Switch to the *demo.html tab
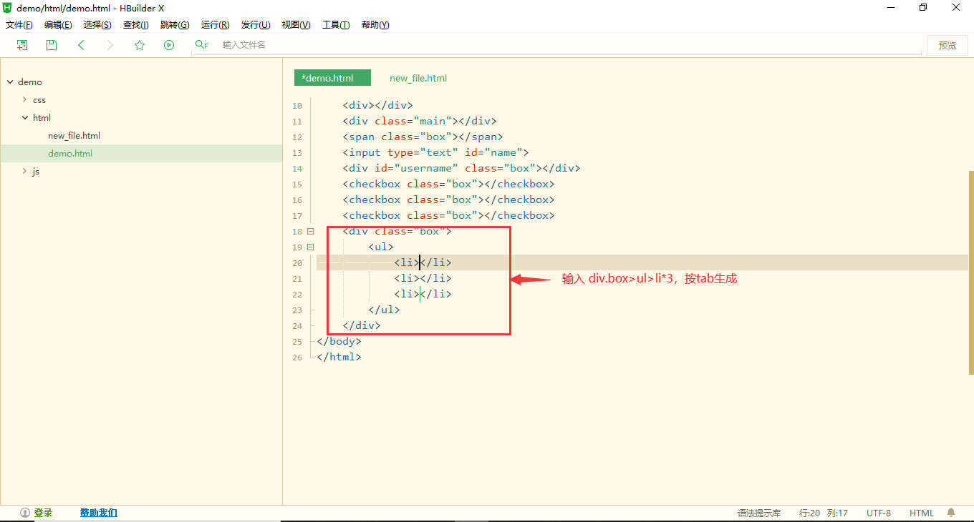This screenshot has height=522, width=974. point(332,78)
